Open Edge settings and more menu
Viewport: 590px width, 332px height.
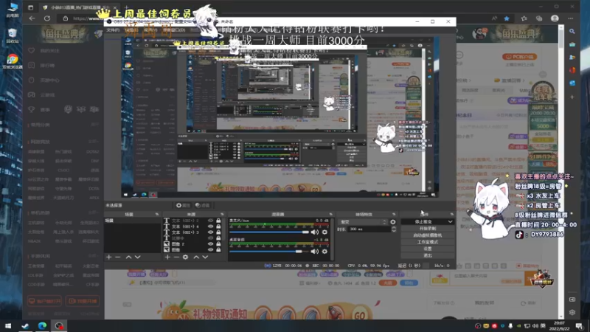[x=570, y=18]
